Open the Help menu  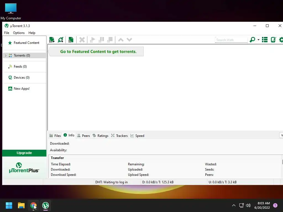[32, 33]
